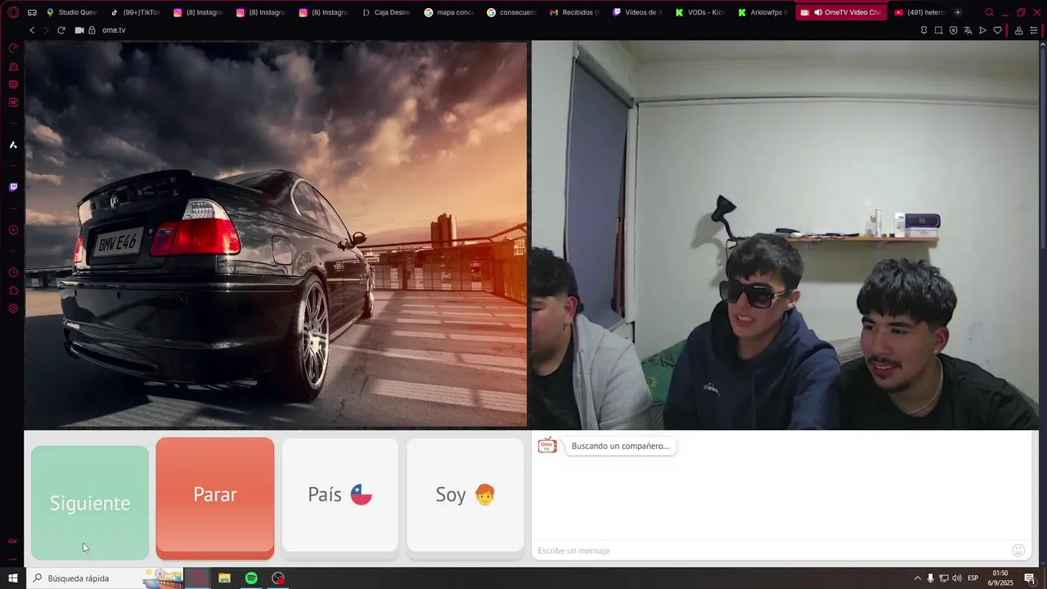Click the GX label at sidebar bottom
The image size is (1047, 589).
tap(13, 541)
